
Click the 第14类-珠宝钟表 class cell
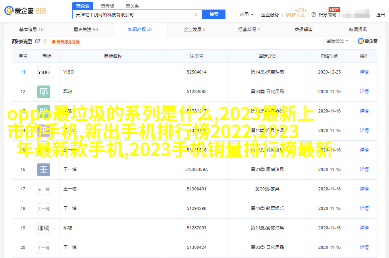[x=268, y=72]
